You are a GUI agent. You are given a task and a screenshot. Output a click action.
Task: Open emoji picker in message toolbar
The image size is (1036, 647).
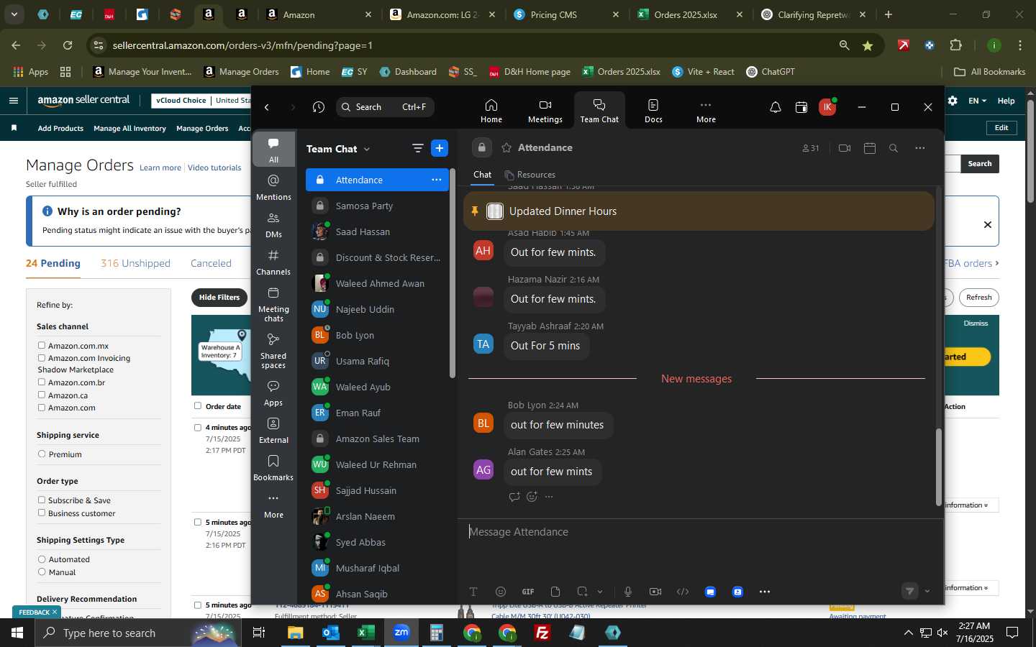pyautogui.click(x=501, y=592)
